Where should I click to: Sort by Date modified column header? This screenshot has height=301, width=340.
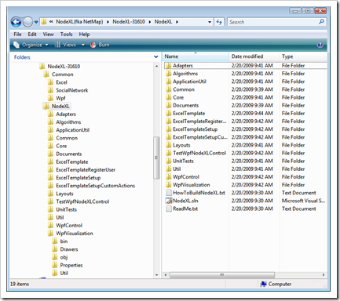(x=254, y=56)
